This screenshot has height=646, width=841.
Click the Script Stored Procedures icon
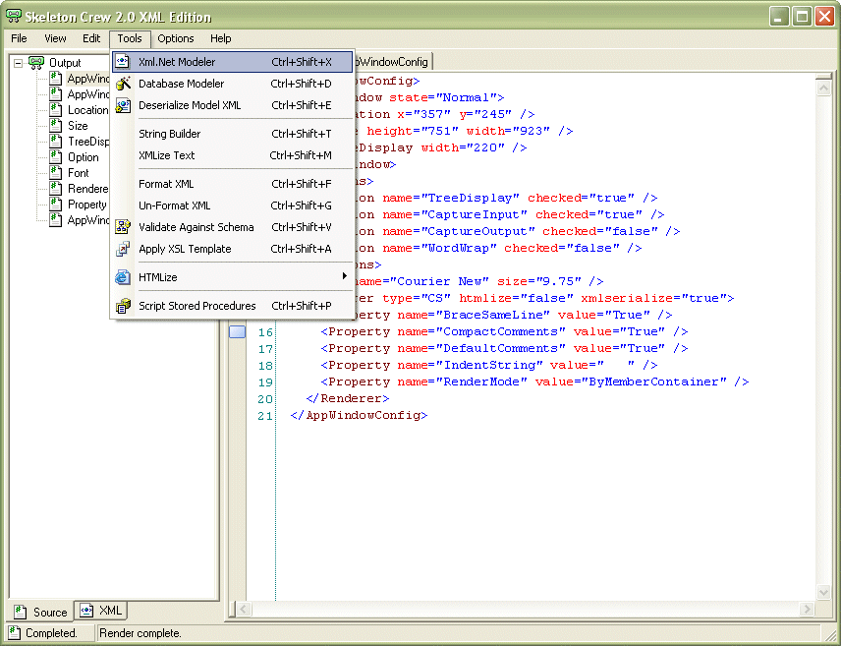coord(123,306)
